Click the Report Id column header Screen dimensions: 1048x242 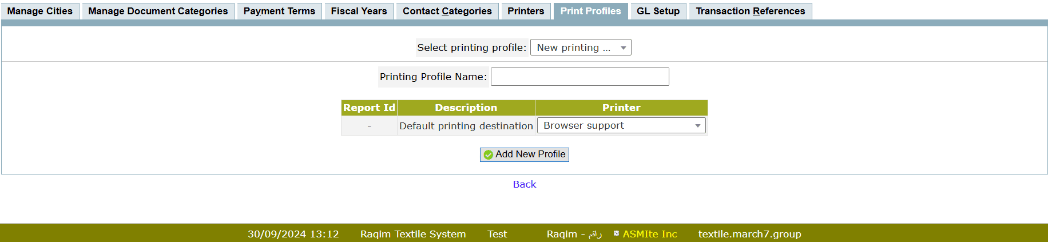pyautogui.click(x=369, y=108)
